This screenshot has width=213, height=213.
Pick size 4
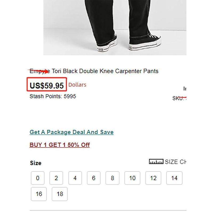point(75,178)
